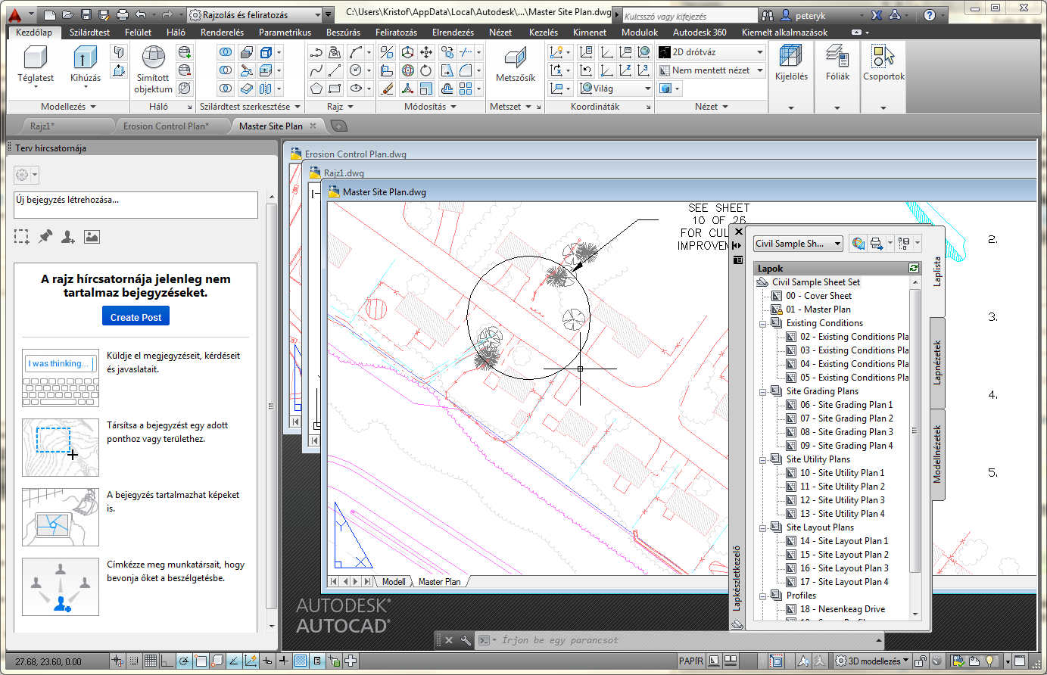
Task: Click the Lapnézetek side tab
Action: pos(937,363)
